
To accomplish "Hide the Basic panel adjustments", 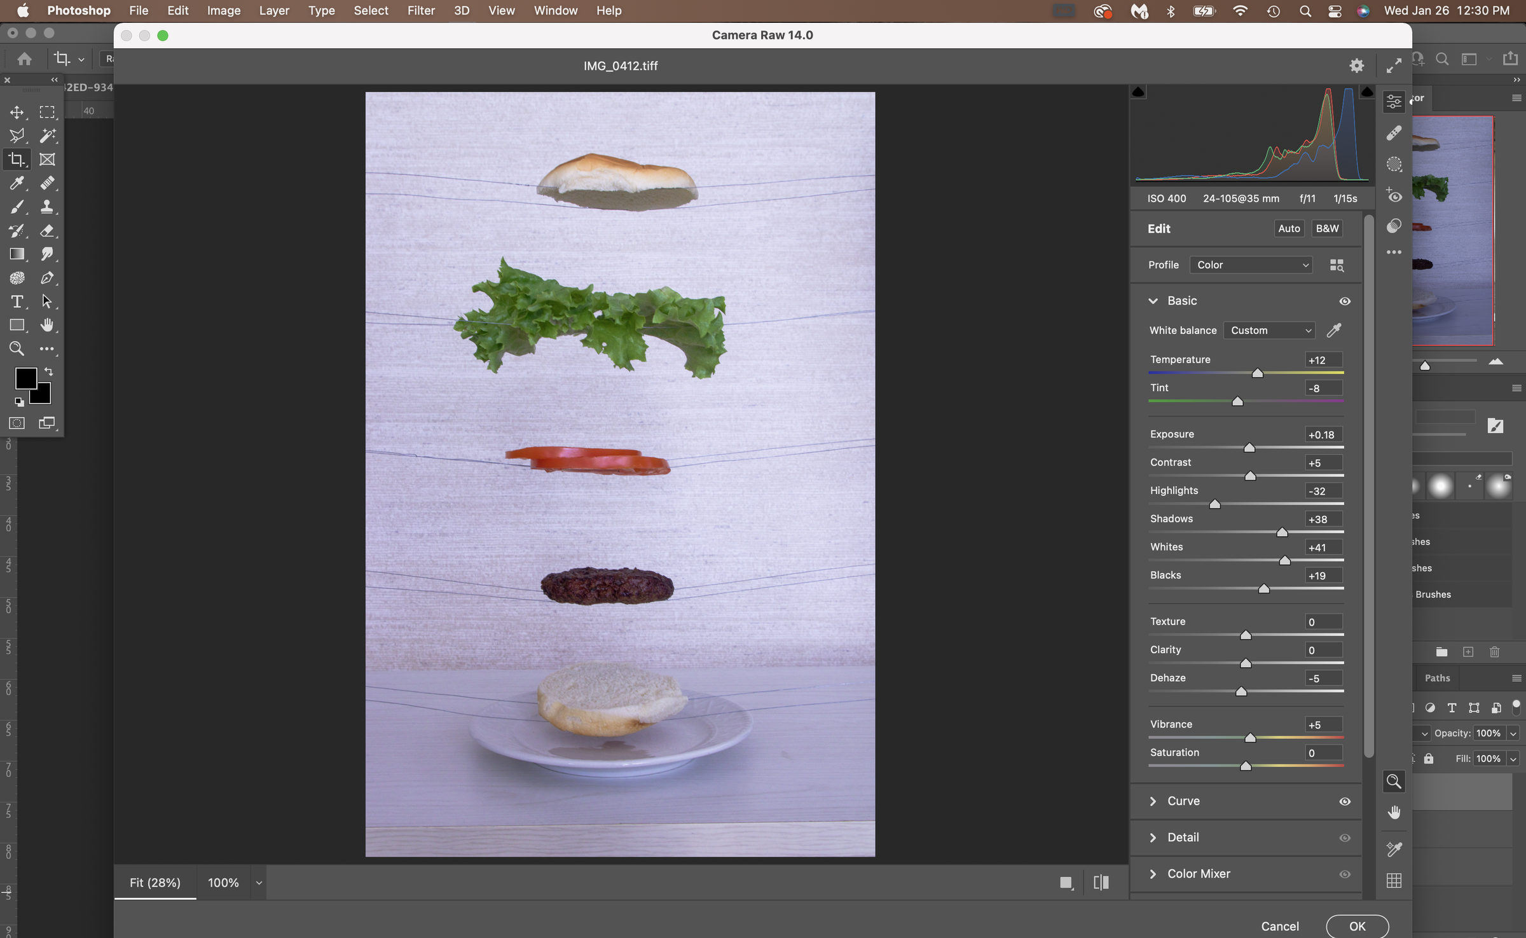I will coord(1345,301).
